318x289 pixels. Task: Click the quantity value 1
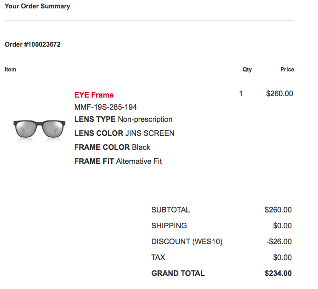pyautogui.click(x=241, y=93)
